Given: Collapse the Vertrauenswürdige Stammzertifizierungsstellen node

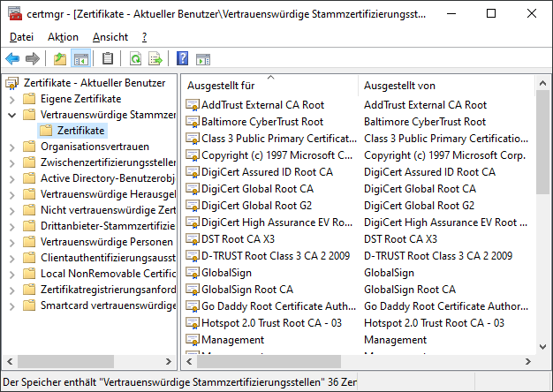Looking at the screenshot, I should 11,115.
